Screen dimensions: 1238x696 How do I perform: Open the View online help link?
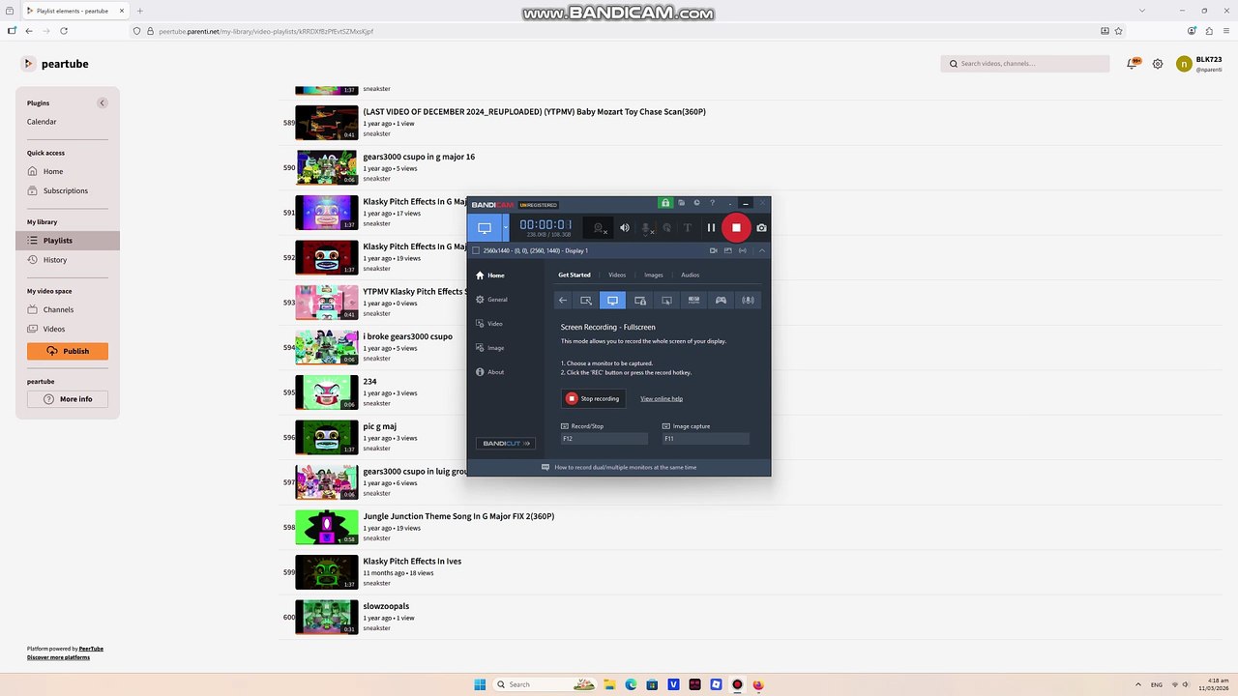coord(662,398)
